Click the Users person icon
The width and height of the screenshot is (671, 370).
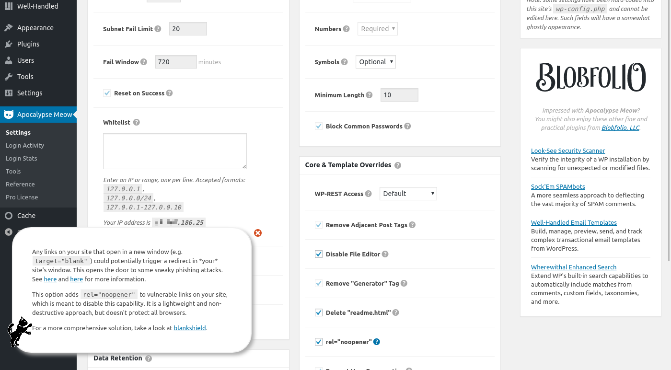pos(9,60)
